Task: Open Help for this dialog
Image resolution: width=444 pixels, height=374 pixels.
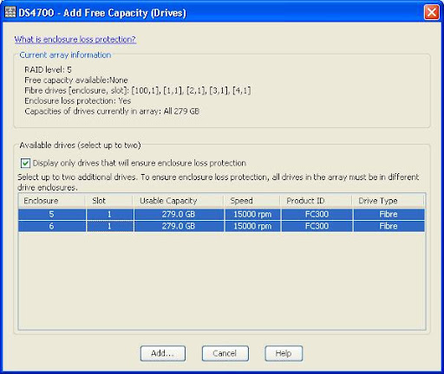Action: tap(284, 353)
